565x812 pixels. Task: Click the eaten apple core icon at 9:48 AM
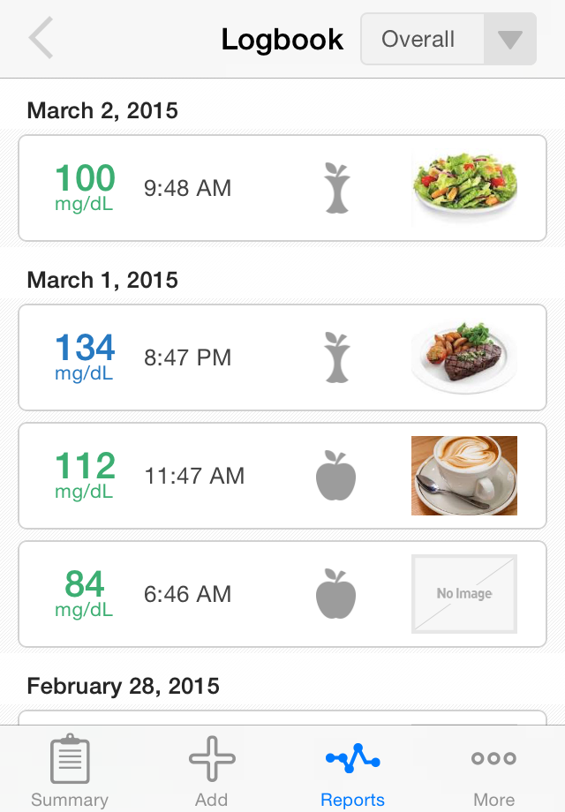click(x=337, y=188)
